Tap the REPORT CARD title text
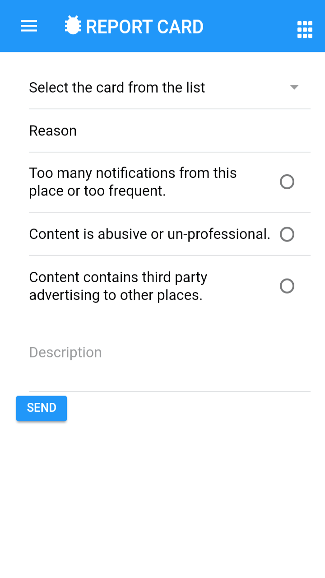 144,27
